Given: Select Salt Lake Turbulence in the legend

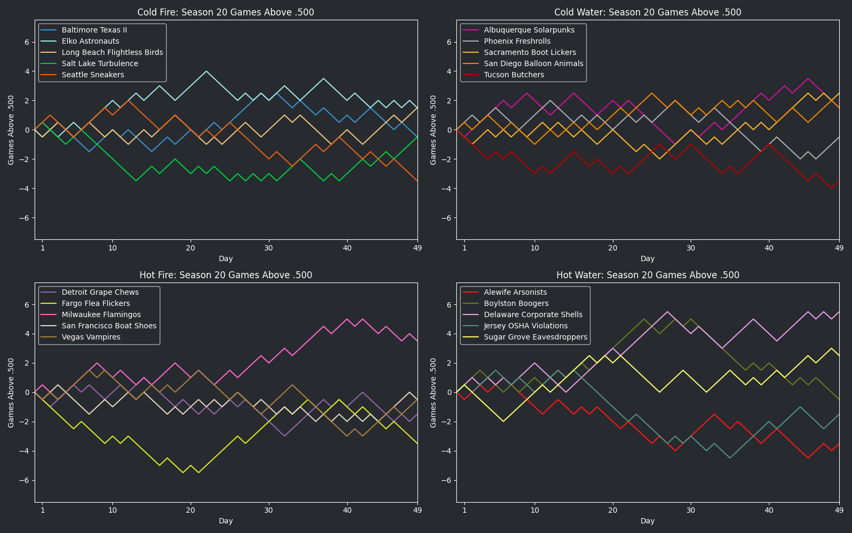Looking at the screenshot, I should click(100, 63).
